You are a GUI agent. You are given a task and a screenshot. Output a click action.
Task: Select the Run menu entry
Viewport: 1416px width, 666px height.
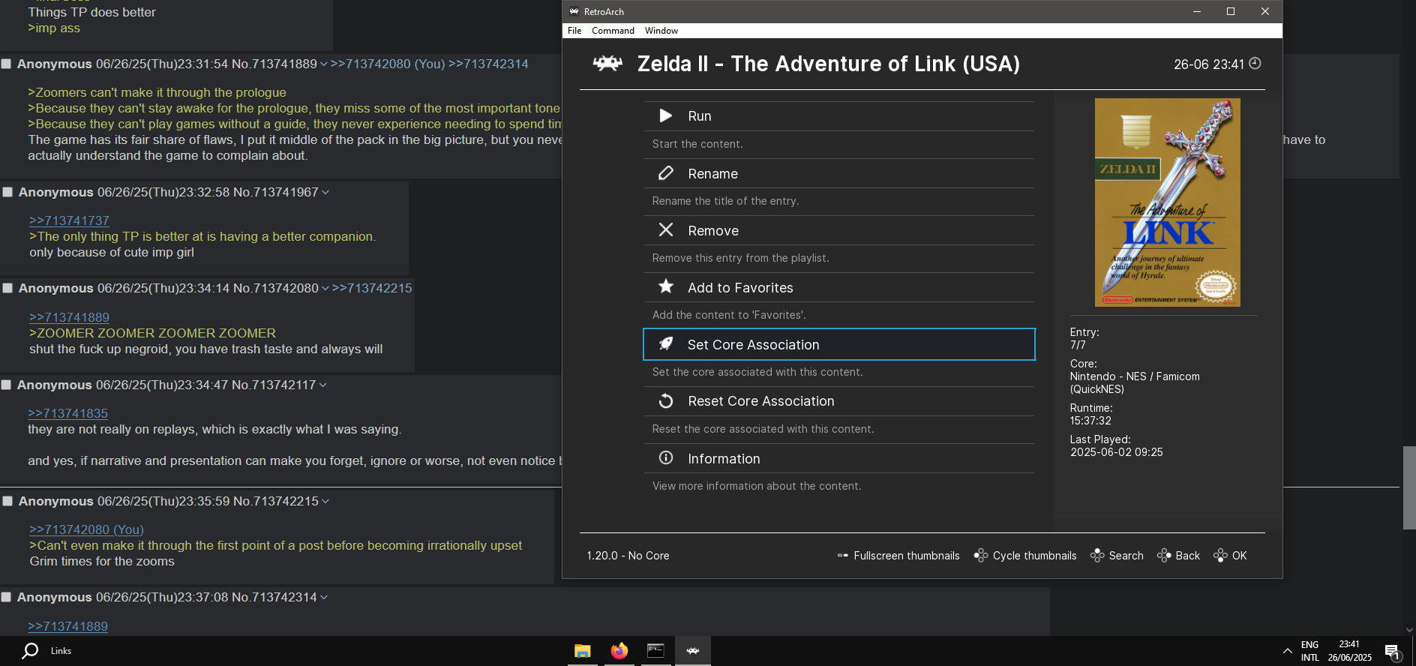tap(838, 116)
